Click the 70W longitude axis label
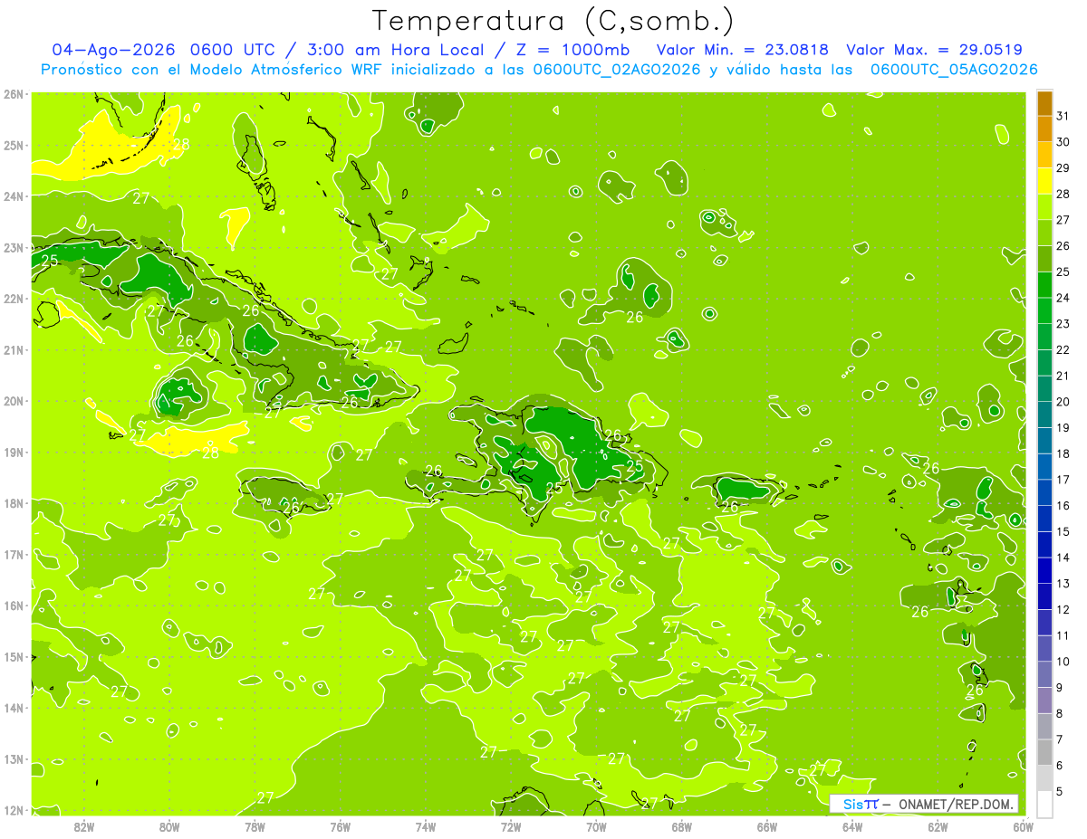Viewport: 1087px width, 839px height. [596, 827]
